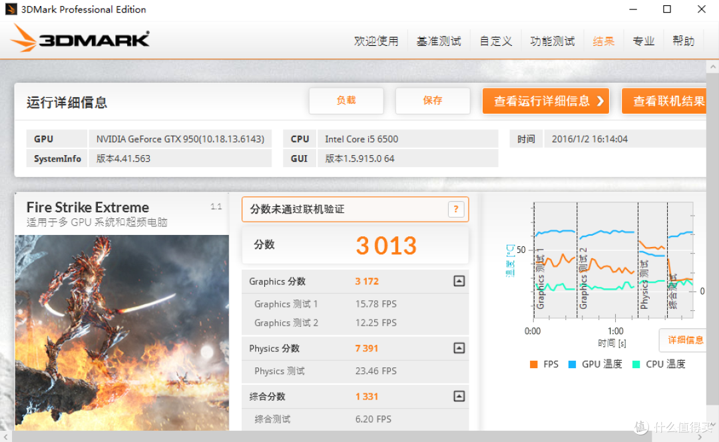The width and height of the screenshot is (719, 442).
Task: Open the 专业 tab
Action: (643, 41)
